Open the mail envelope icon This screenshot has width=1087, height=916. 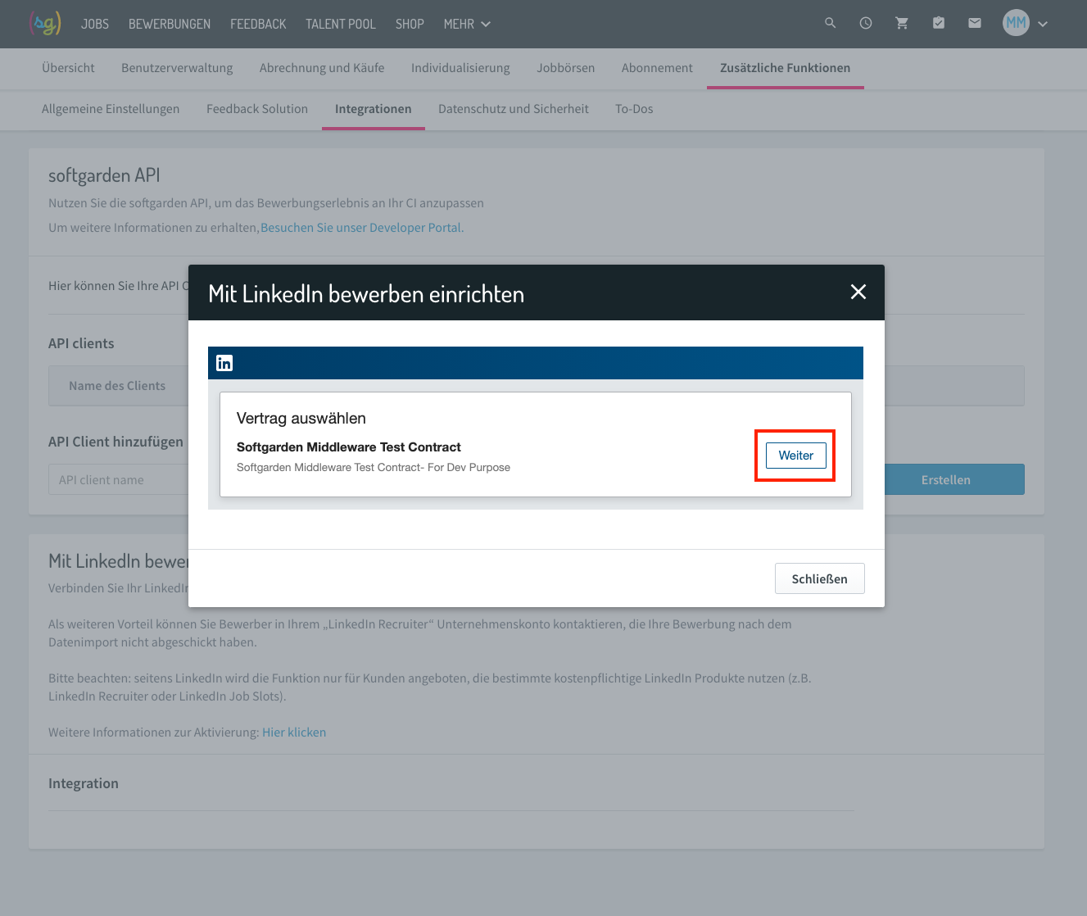coord(975,24)
